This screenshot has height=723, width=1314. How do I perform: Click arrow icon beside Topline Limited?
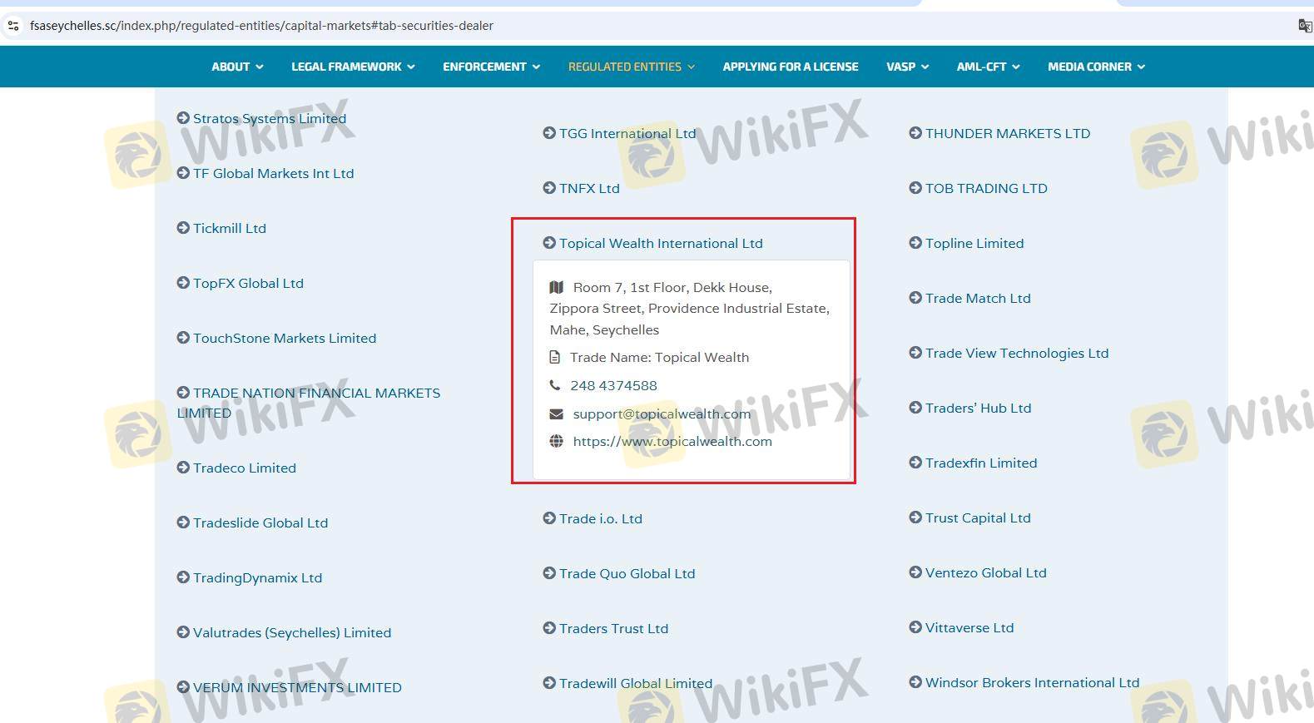point(915,243)
